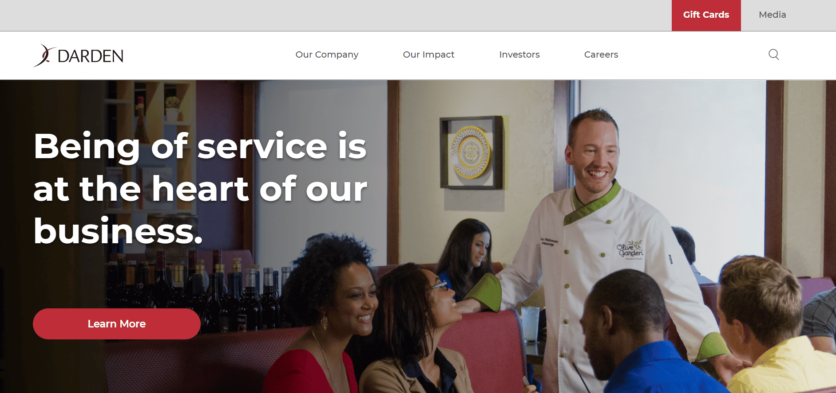
Task: Click the DARDEN wordmark text
Action: click(x=91, y=56)
